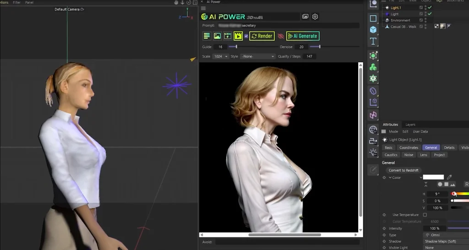Toggle the red crossed-eye icon
Viewport: 469px width, 250px height.
(x=281, y=36)
